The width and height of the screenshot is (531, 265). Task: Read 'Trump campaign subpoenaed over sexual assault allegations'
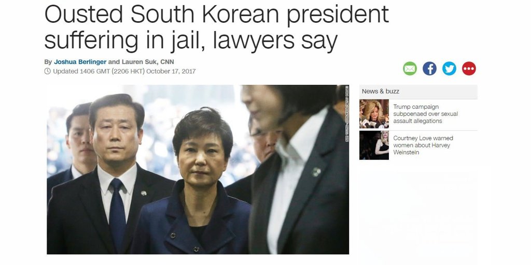coord(425,114)
